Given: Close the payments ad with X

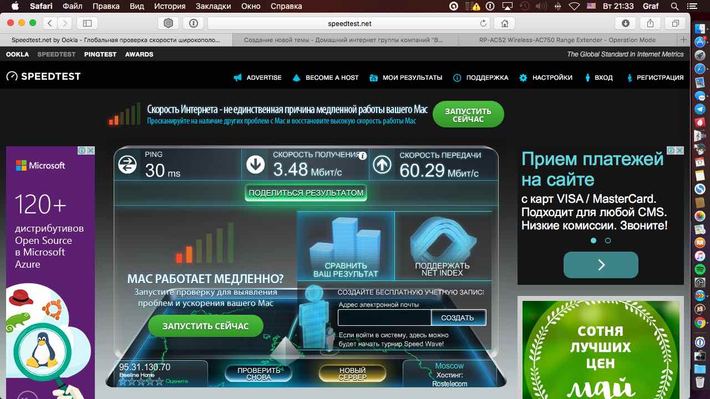Looking at the screenshot, I should click(x=679, y=150).
